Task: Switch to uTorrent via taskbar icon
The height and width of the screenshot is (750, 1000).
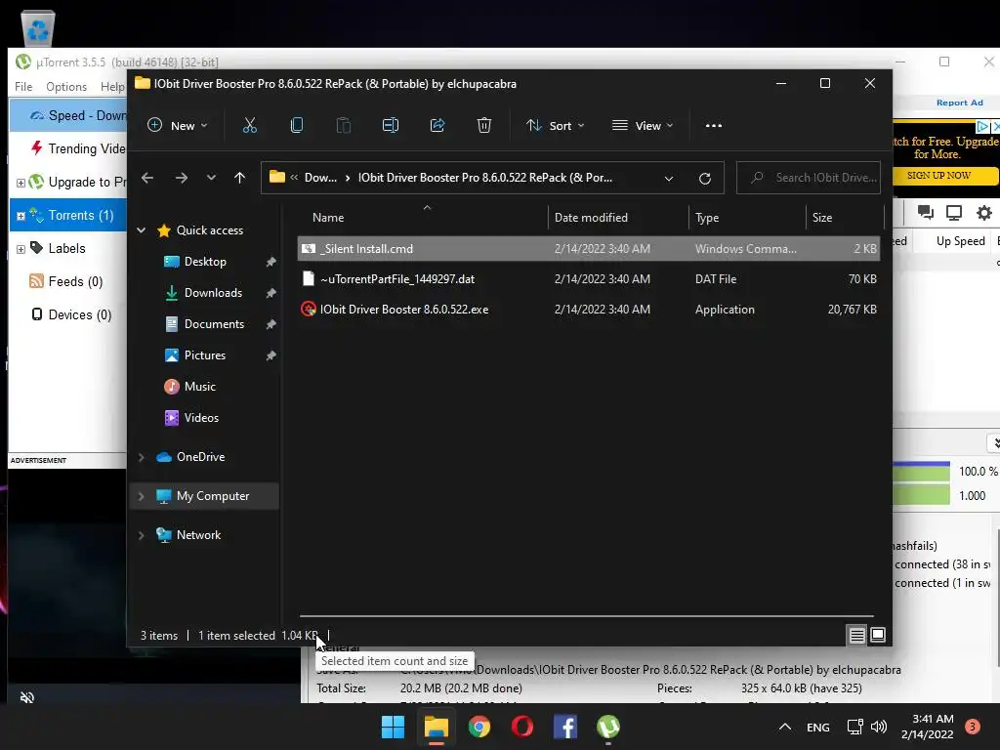Action: click(x=608, y=727)
